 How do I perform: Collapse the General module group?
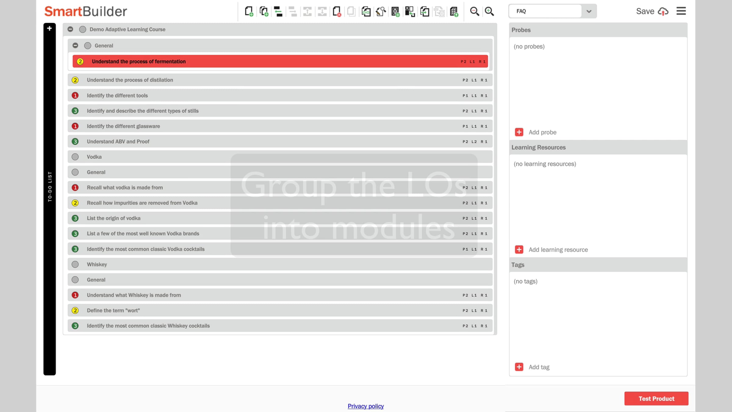(x=75, y=45)
